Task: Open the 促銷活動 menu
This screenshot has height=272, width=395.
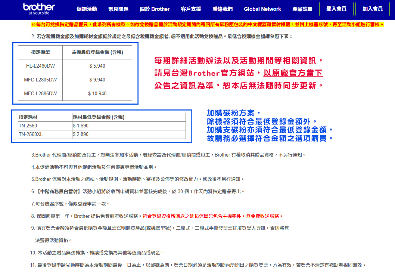Action: click(86, 9)
